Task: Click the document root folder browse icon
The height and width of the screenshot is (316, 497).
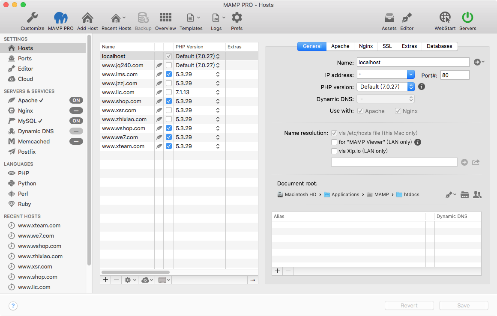Action: [465, 195]
